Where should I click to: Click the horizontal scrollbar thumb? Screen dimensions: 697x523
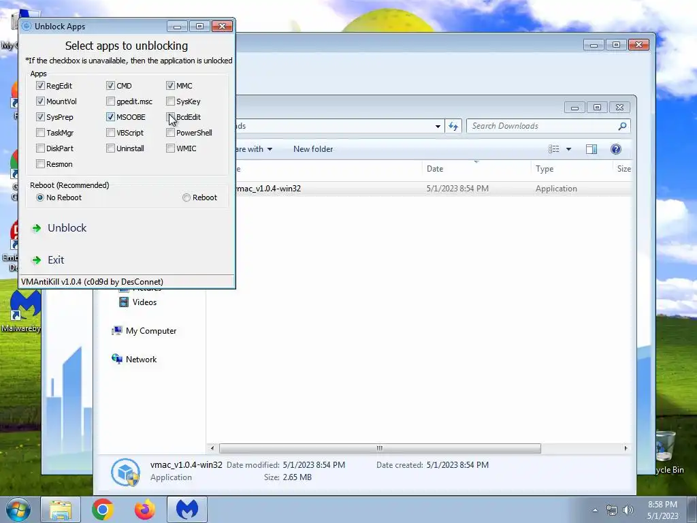[x=380, y=448]
